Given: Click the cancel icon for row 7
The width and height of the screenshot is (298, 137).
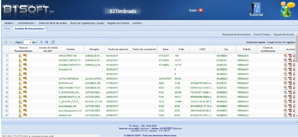Looking at the screenshot, I should pyautogui.click(x=294, y=83).
